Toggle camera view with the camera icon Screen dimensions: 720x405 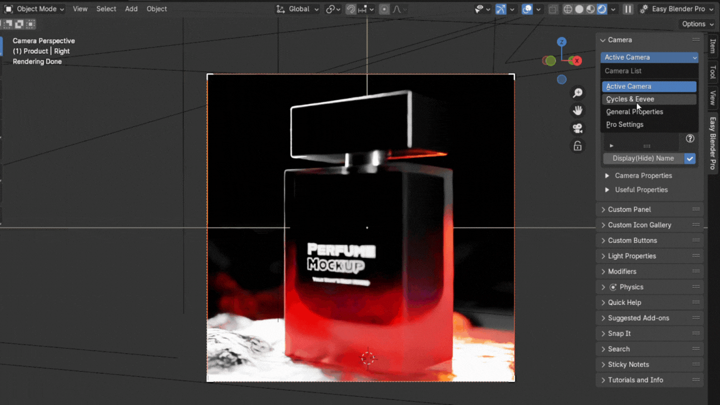[x=577, y=128]
